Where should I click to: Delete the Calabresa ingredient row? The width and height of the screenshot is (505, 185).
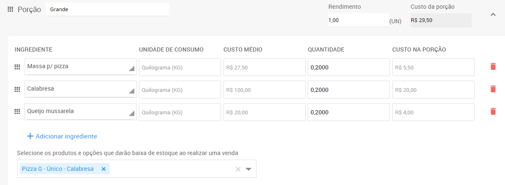[x=493, y=89]
